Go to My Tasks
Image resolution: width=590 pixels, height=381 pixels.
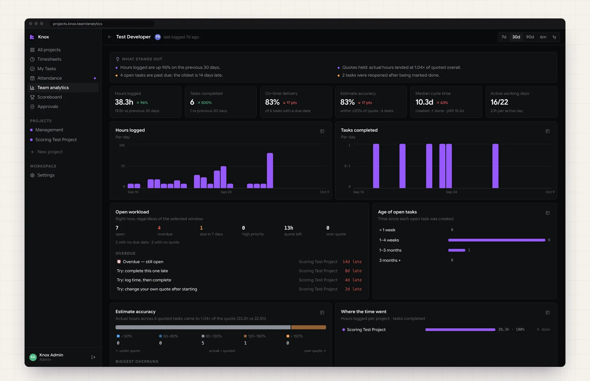(x=63, y=69)
